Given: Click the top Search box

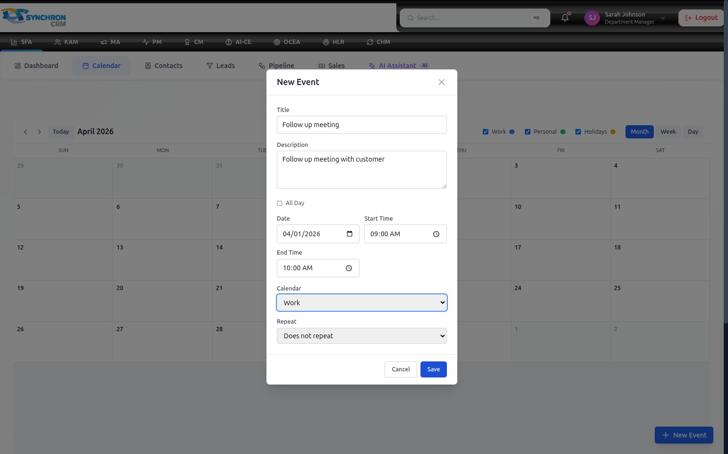Looking at the screenshot, I should [x=475, y=18].
